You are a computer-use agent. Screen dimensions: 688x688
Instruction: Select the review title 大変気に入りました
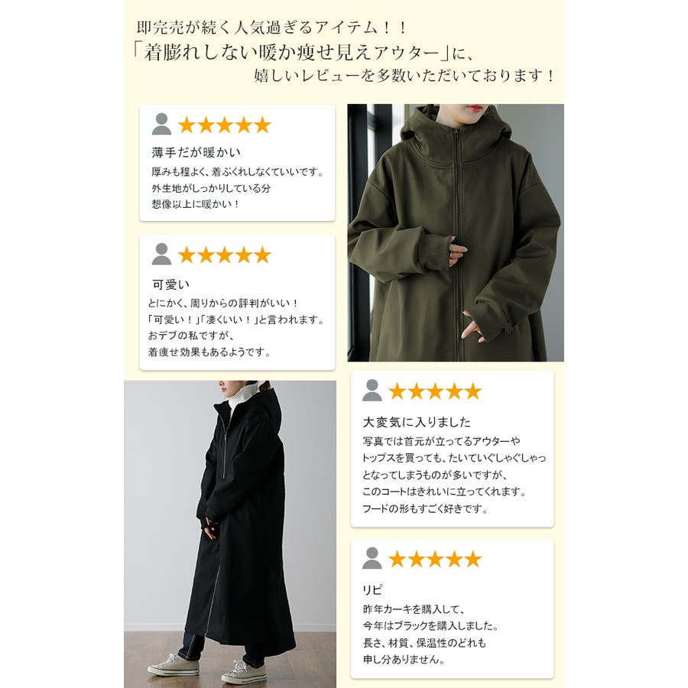click(417, 422)
